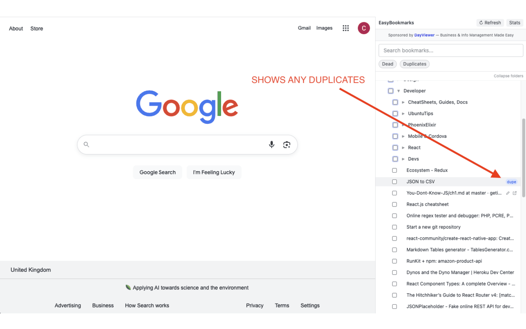The height and width of the screenshot is (329, 526).
Task: Open the Business footer link
Action: (103, 306)
